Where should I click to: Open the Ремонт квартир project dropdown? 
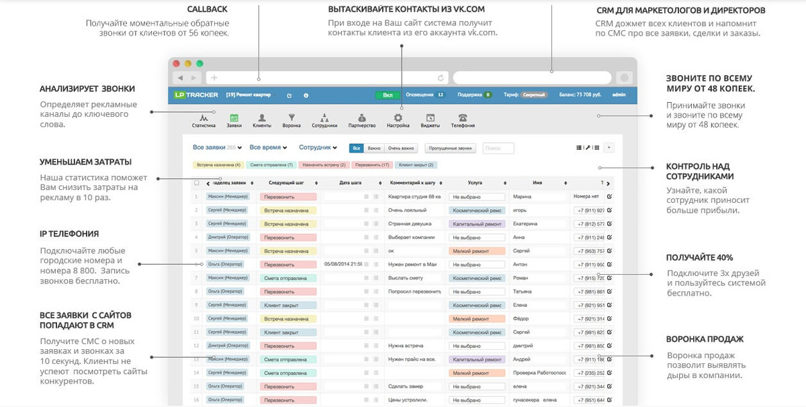[251, 95]
